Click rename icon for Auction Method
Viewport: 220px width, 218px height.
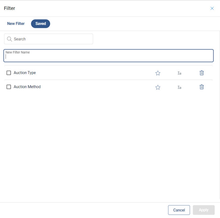click(x=179, y=87)
